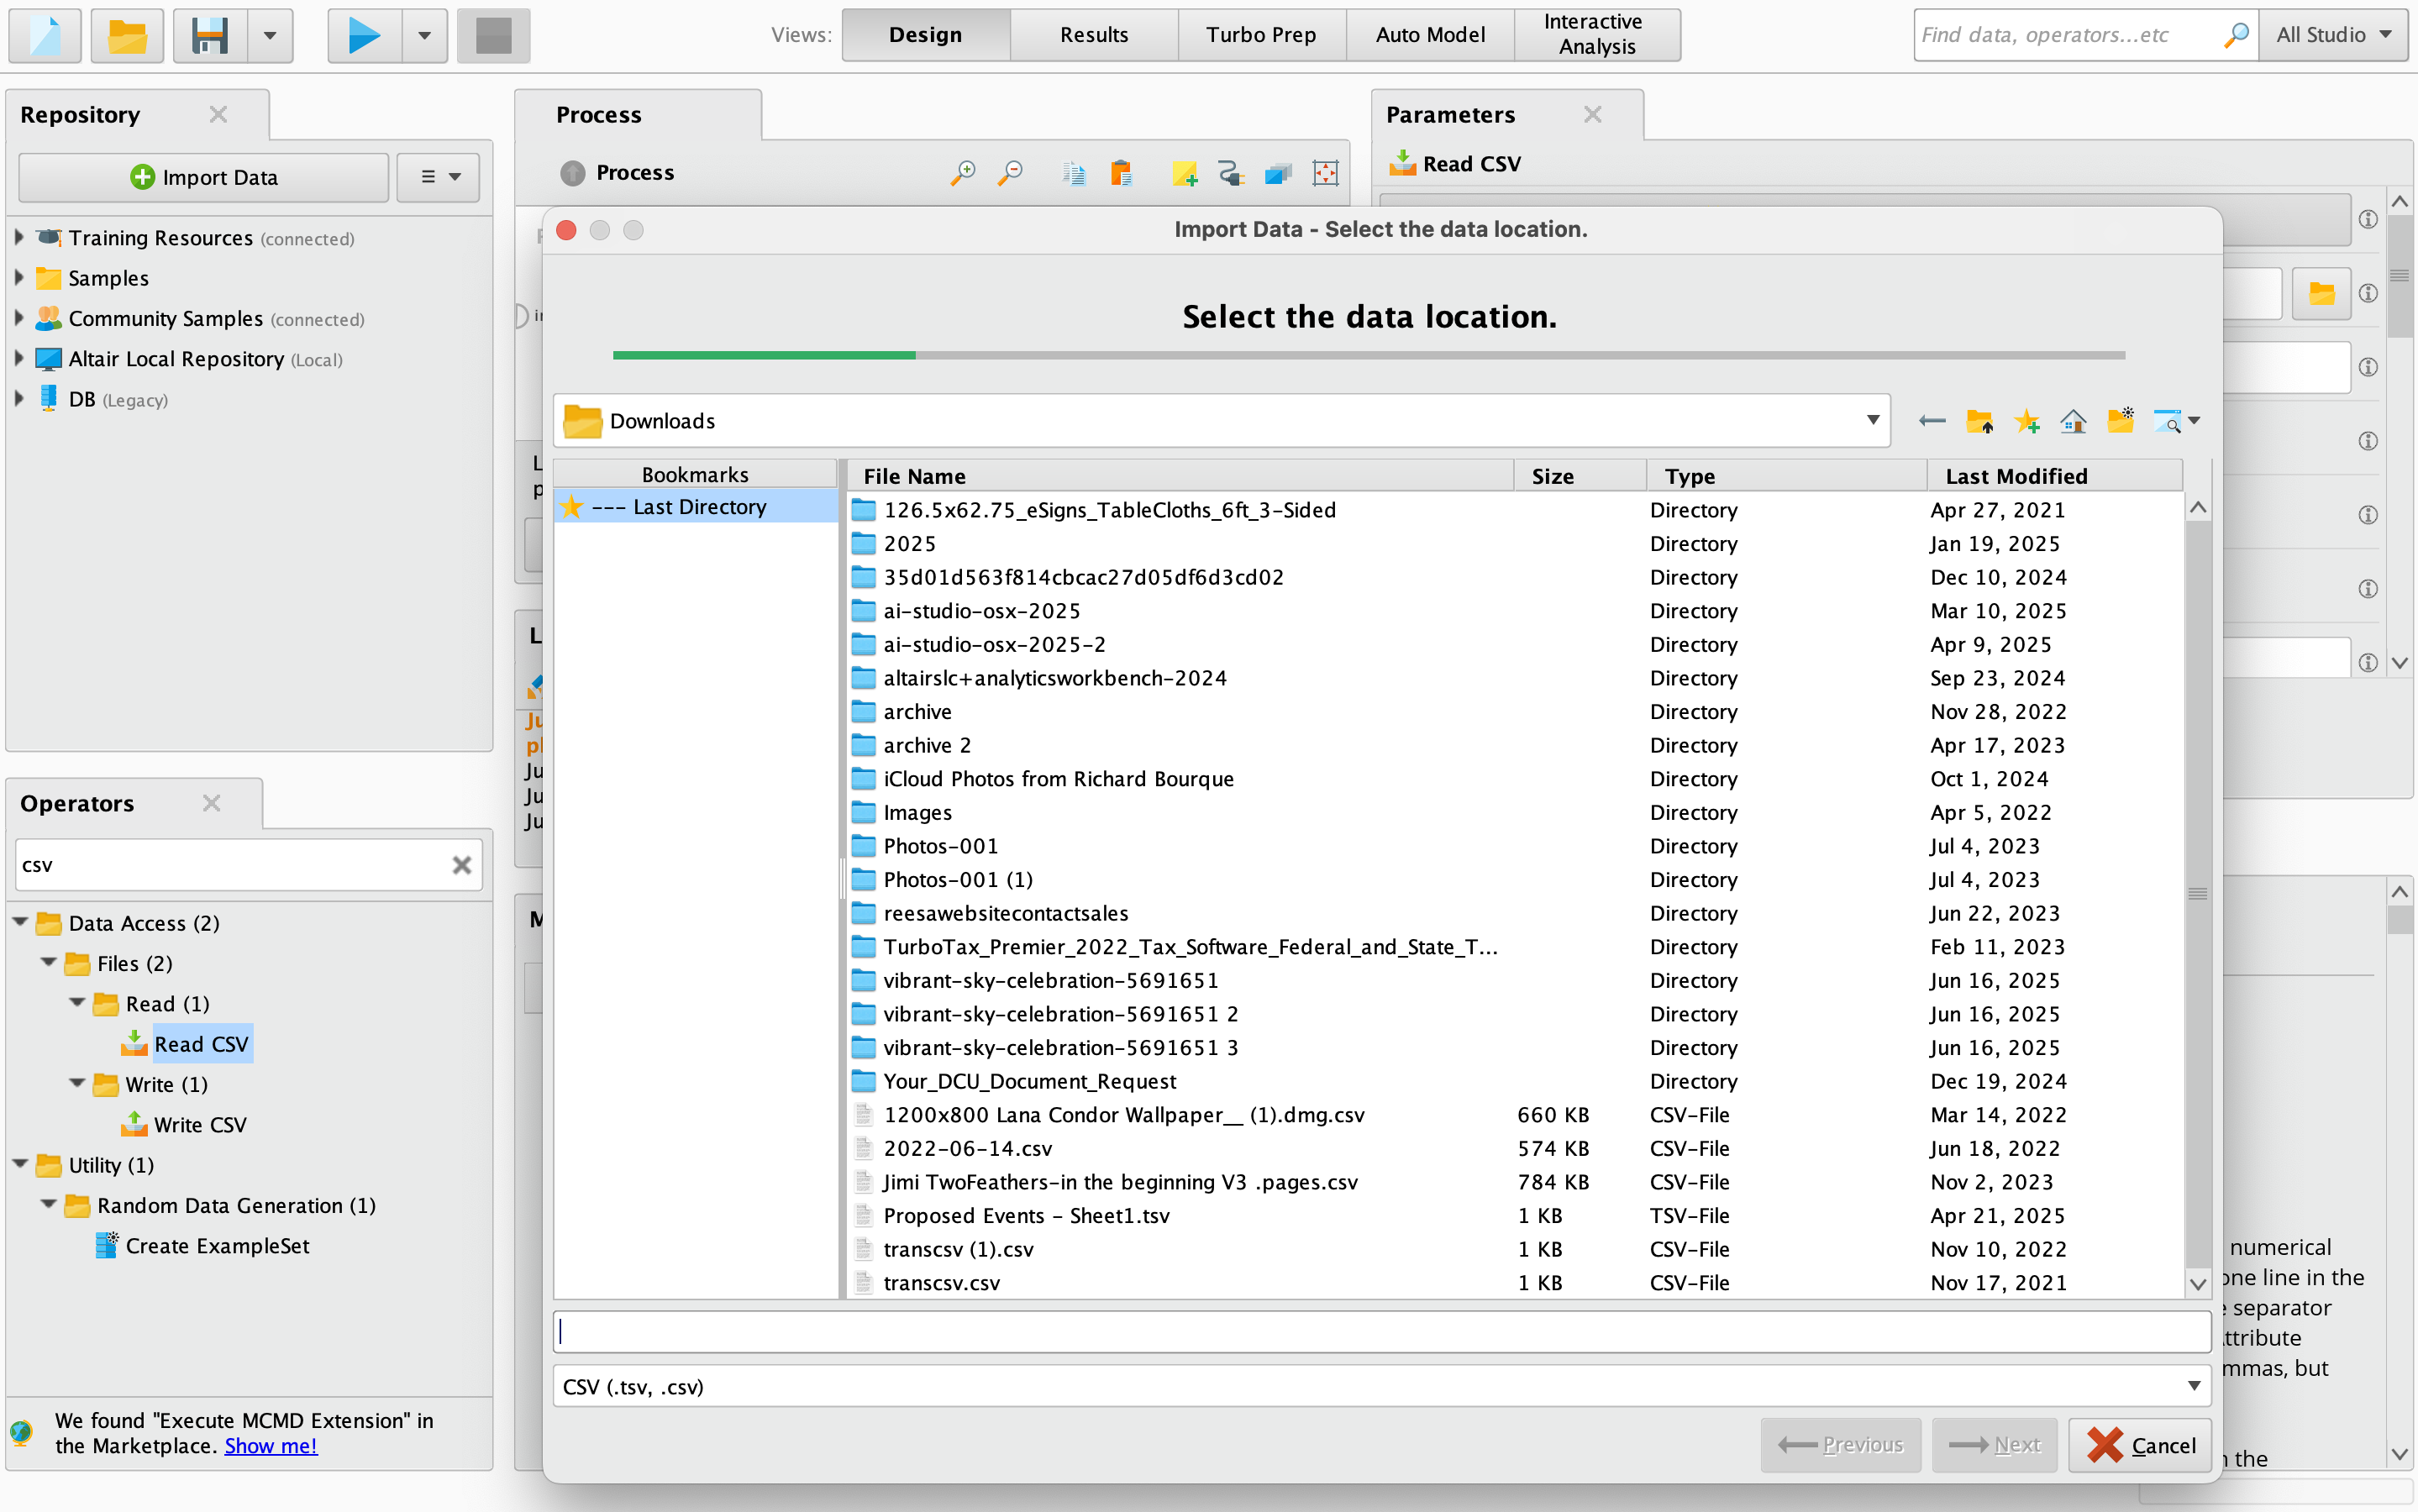Screen dimensions: 2418x1512
Task: Clear the operators search field
Action: [x=461, y=865]
